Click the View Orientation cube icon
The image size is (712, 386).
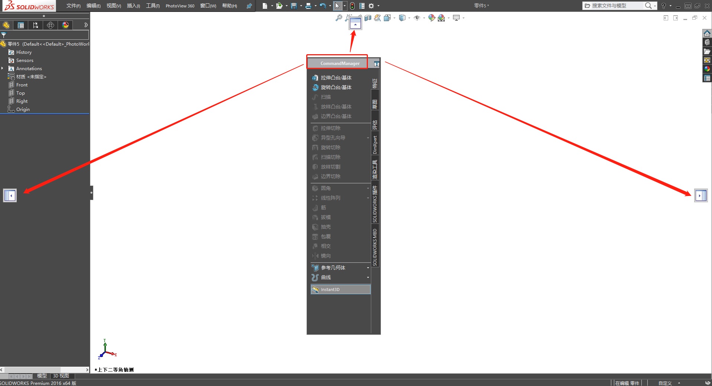387,18
